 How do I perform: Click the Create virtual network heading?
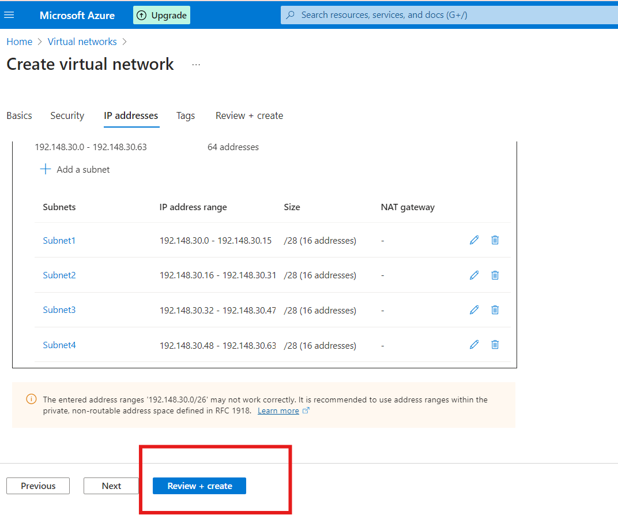coord(91,64)
